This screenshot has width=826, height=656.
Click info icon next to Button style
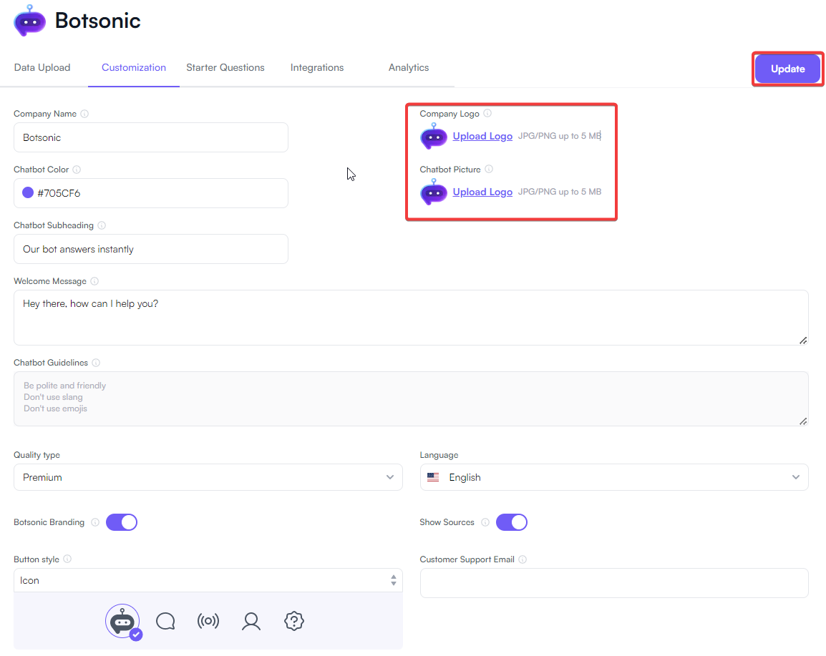click(67, 559)
